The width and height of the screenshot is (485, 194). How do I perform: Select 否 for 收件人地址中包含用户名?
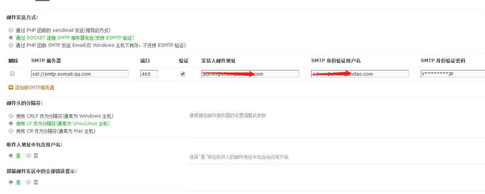pos(29,155)
